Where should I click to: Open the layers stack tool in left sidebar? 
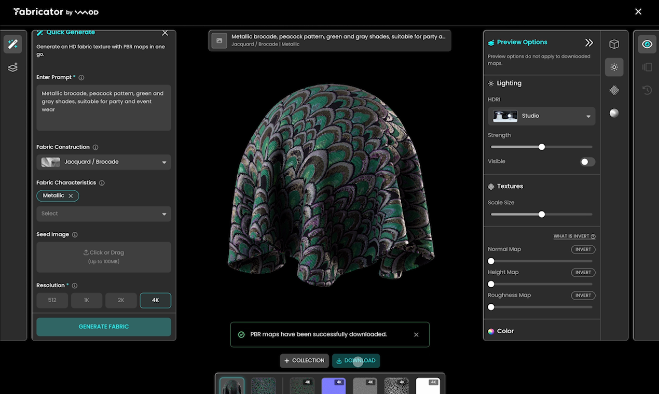click(13, 67)
